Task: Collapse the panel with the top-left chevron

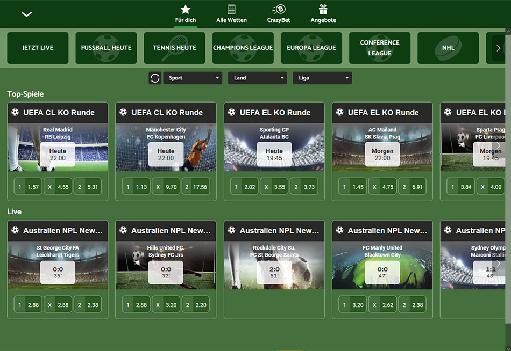Action: point(26,14)
